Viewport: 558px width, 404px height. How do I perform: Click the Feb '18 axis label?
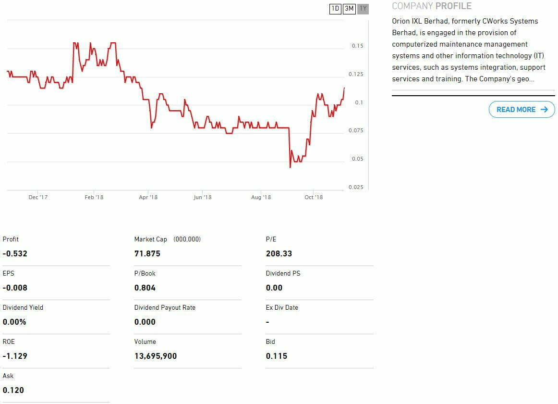point(94,197)
